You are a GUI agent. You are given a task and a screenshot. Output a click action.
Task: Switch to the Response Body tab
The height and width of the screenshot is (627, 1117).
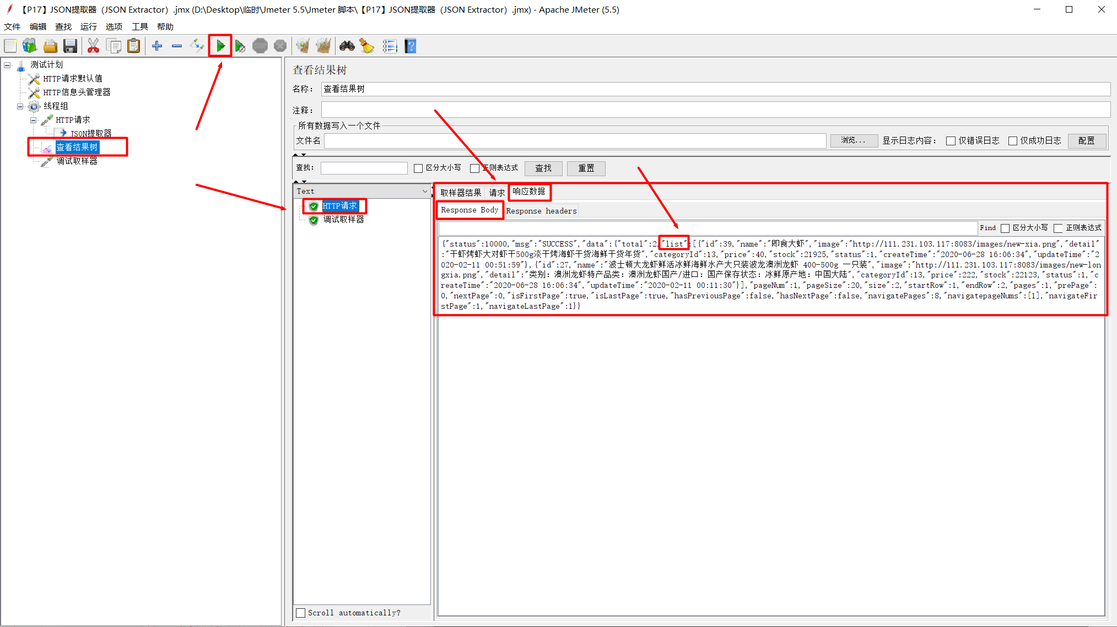470,210
